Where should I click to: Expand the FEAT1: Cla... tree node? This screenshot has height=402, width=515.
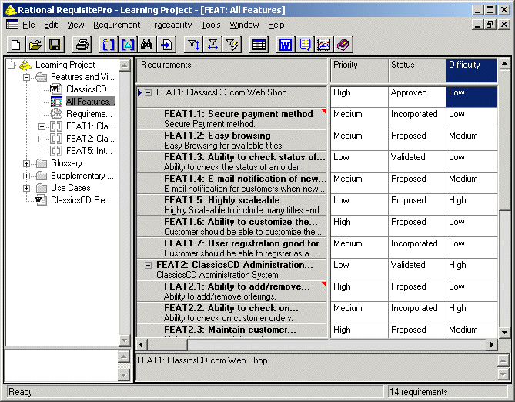42,126
